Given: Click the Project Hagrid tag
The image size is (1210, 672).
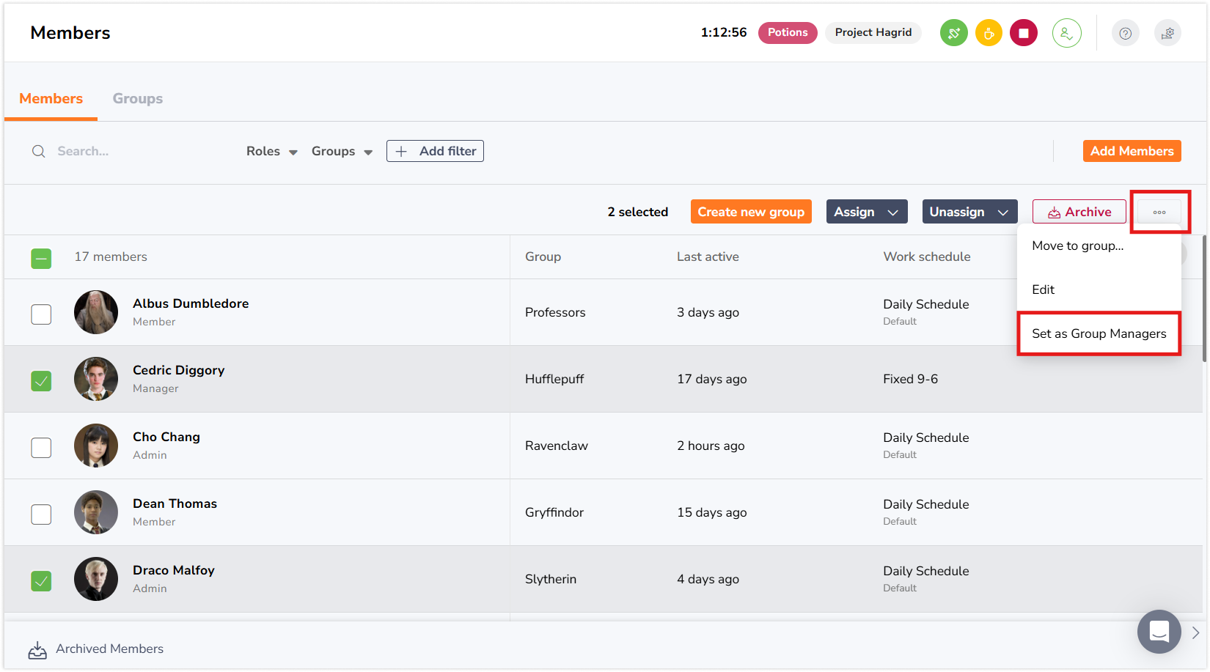Looking at the screenshot, I should click(873, 33).
